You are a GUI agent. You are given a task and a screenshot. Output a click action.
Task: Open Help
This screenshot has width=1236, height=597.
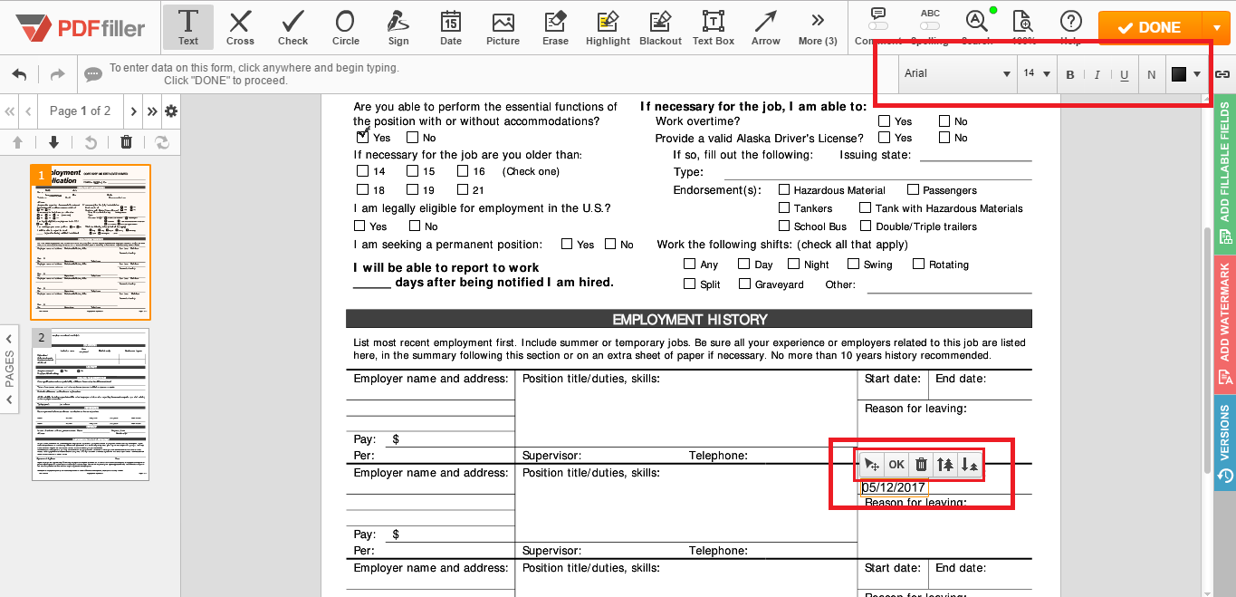point(1070,21)
